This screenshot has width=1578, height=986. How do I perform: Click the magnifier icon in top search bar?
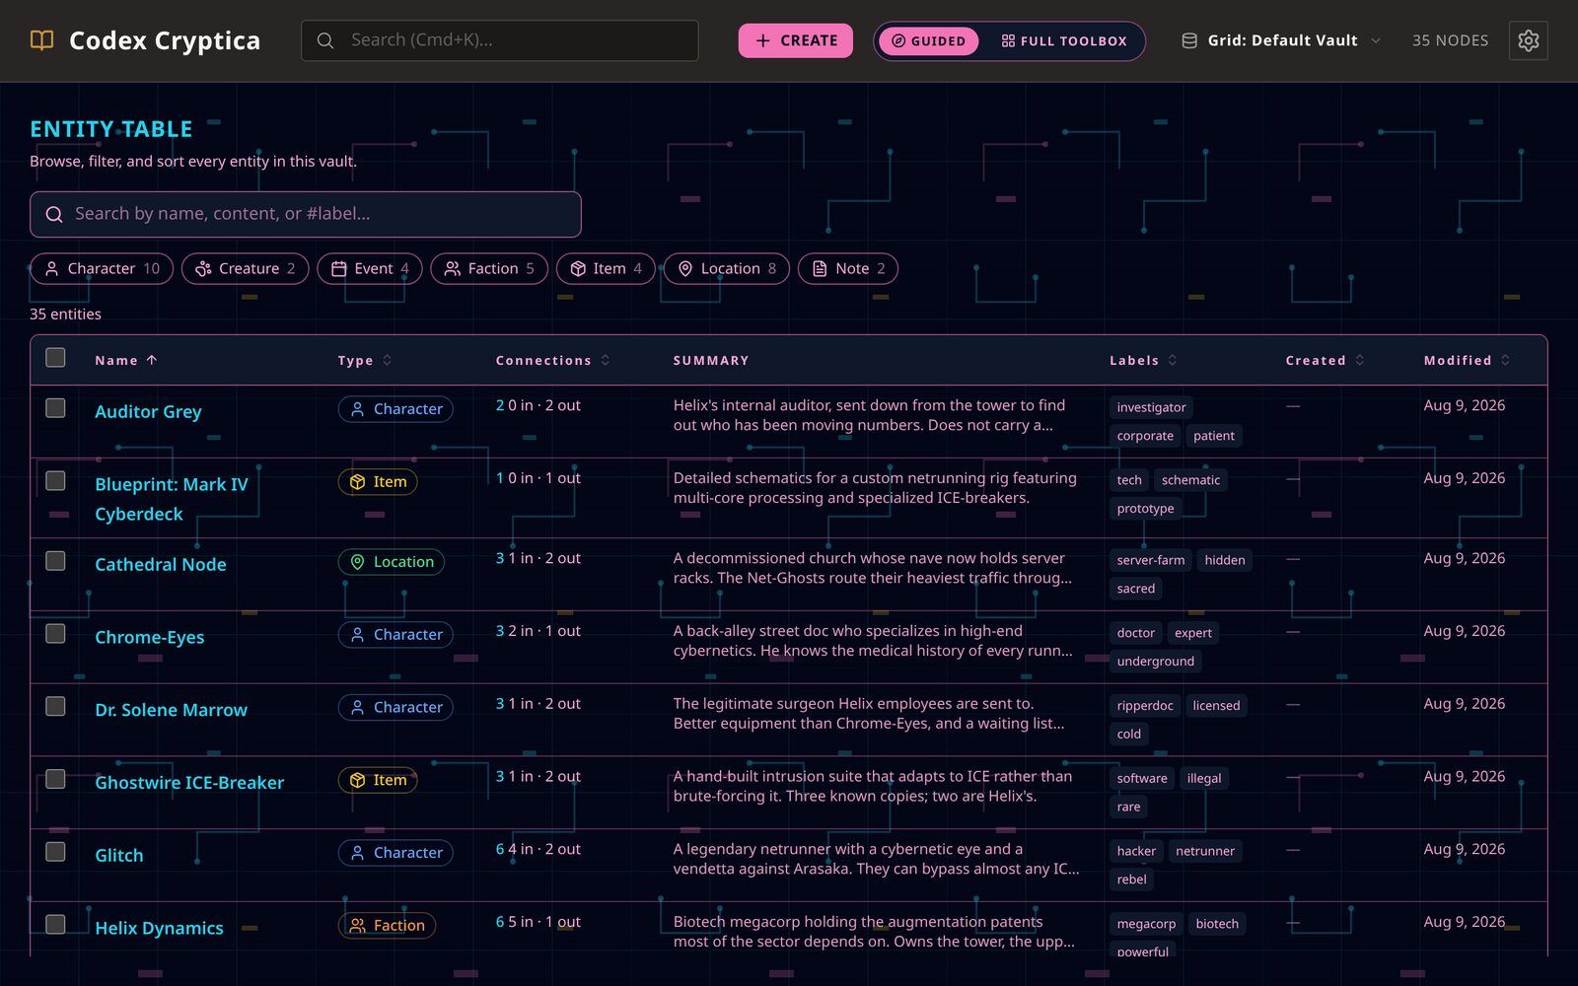pos(324,40)
